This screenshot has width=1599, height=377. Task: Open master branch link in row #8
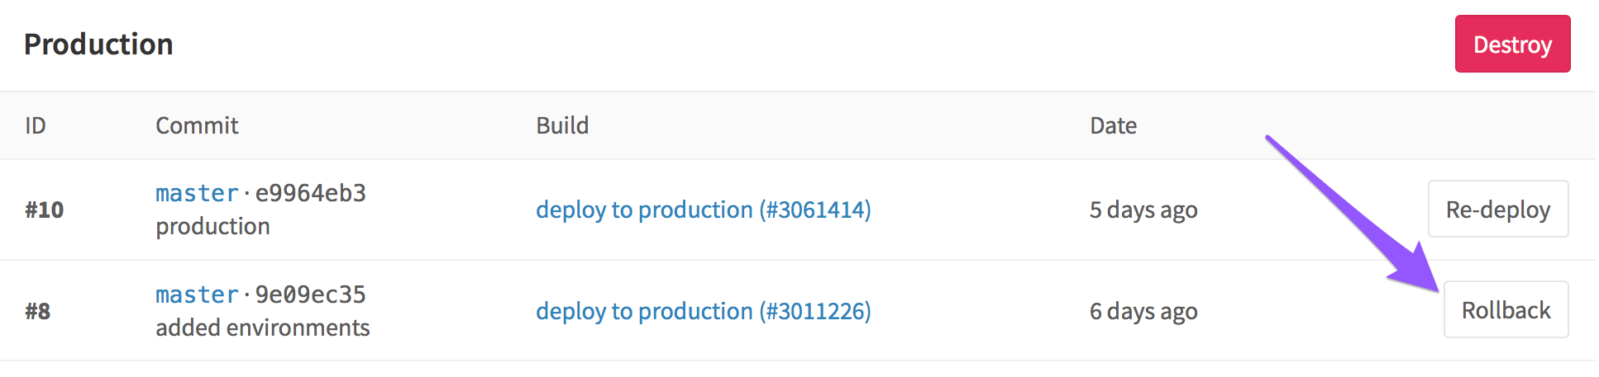coord(197,295)
